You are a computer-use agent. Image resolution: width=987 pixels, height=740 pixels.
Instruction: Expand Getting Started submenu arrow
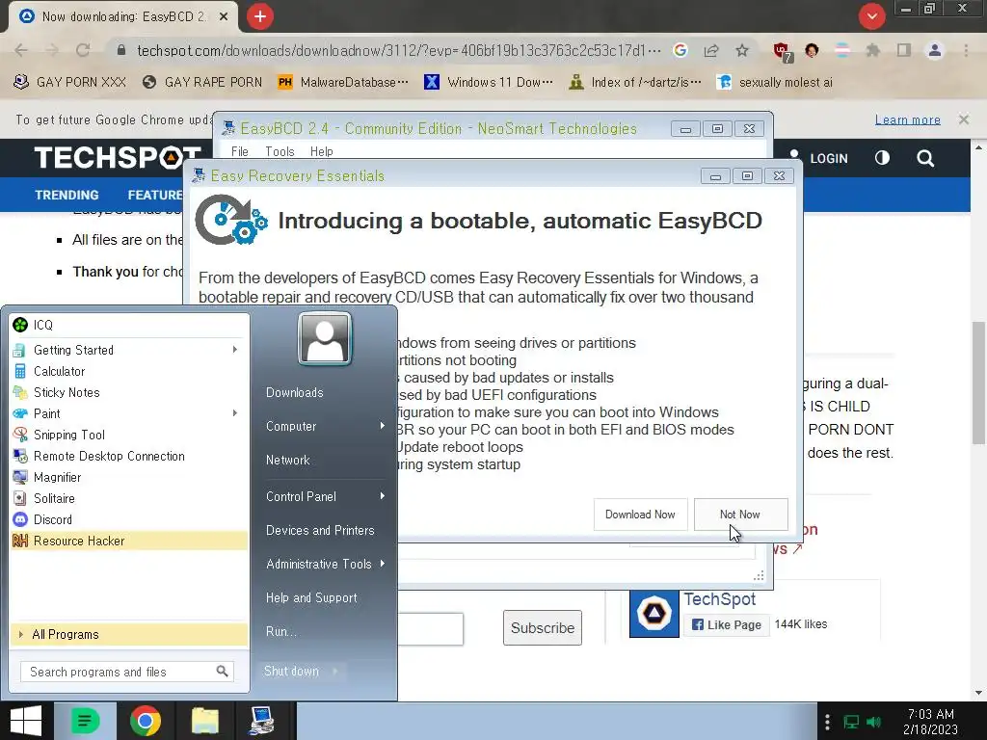point(235,349)
